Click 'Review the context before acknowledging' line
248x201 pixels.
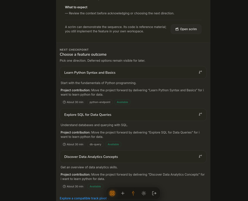coord(120,13)
